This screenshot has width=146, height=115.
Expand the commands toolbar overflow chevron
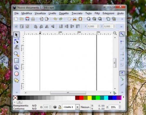[x=122, y=19]
